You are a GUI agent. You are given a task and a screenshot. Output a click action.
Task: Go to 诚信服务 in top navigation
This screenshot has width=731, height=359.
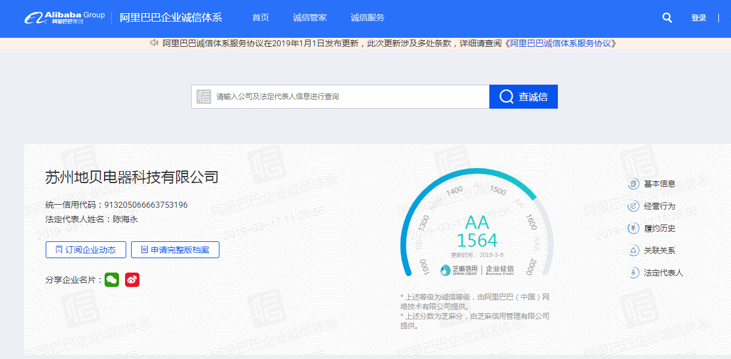[x=367, y=18]
